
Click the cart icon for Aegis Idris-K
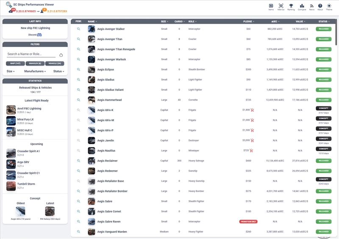tap(252, 110)
